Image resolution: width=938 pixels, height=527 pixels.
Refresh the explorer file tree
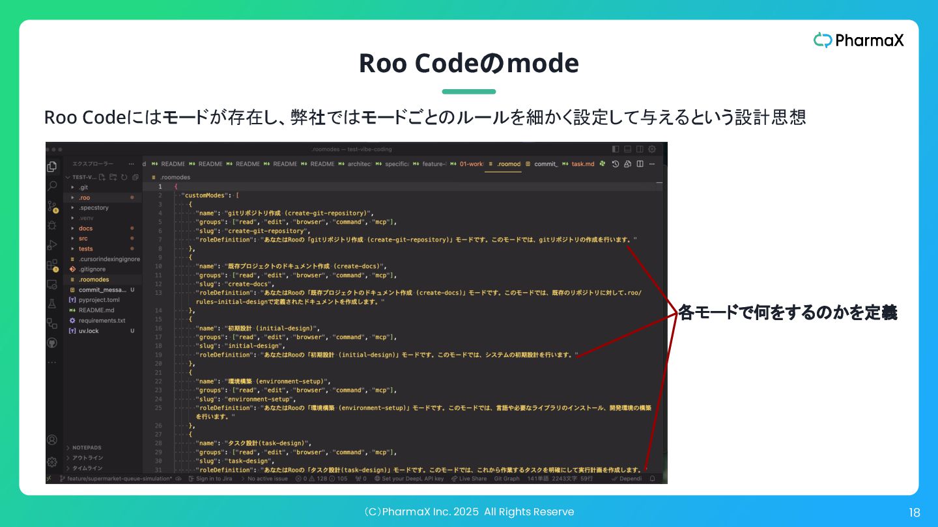tap(124, 177)
